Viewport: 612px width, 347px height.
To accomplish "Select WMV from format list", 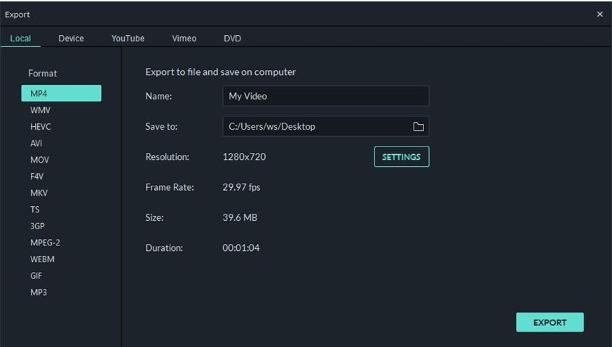I will tap(41, 110).
